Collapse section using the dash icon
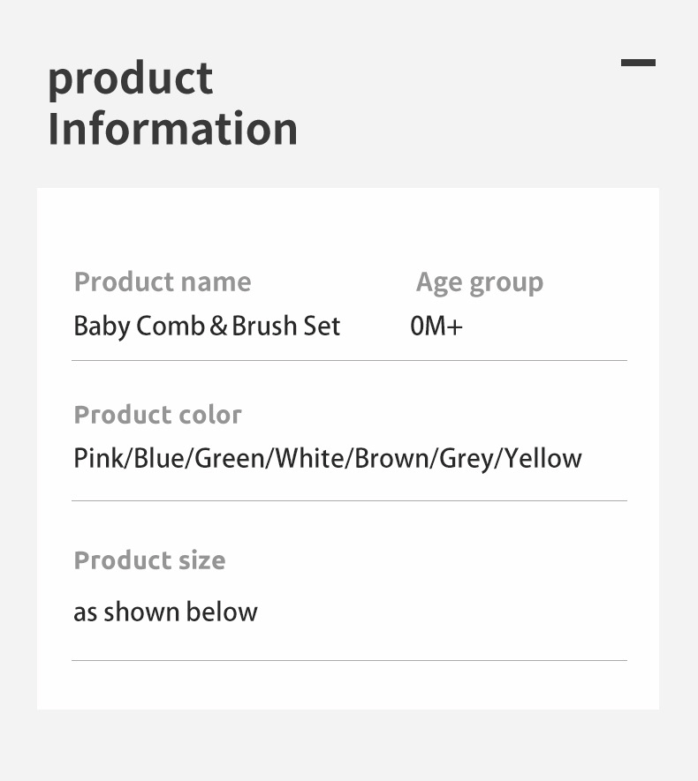The width and height of the screenshot is (698, 781). pos(638,63)
